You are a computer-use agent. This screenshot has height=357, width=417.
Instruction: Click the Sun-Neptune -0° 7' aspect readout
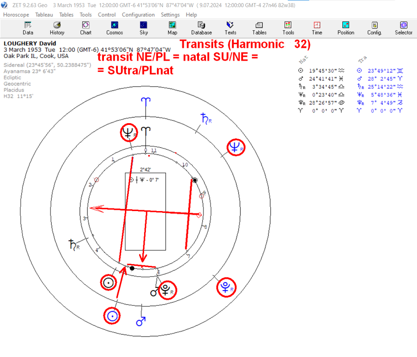(144, 180)
